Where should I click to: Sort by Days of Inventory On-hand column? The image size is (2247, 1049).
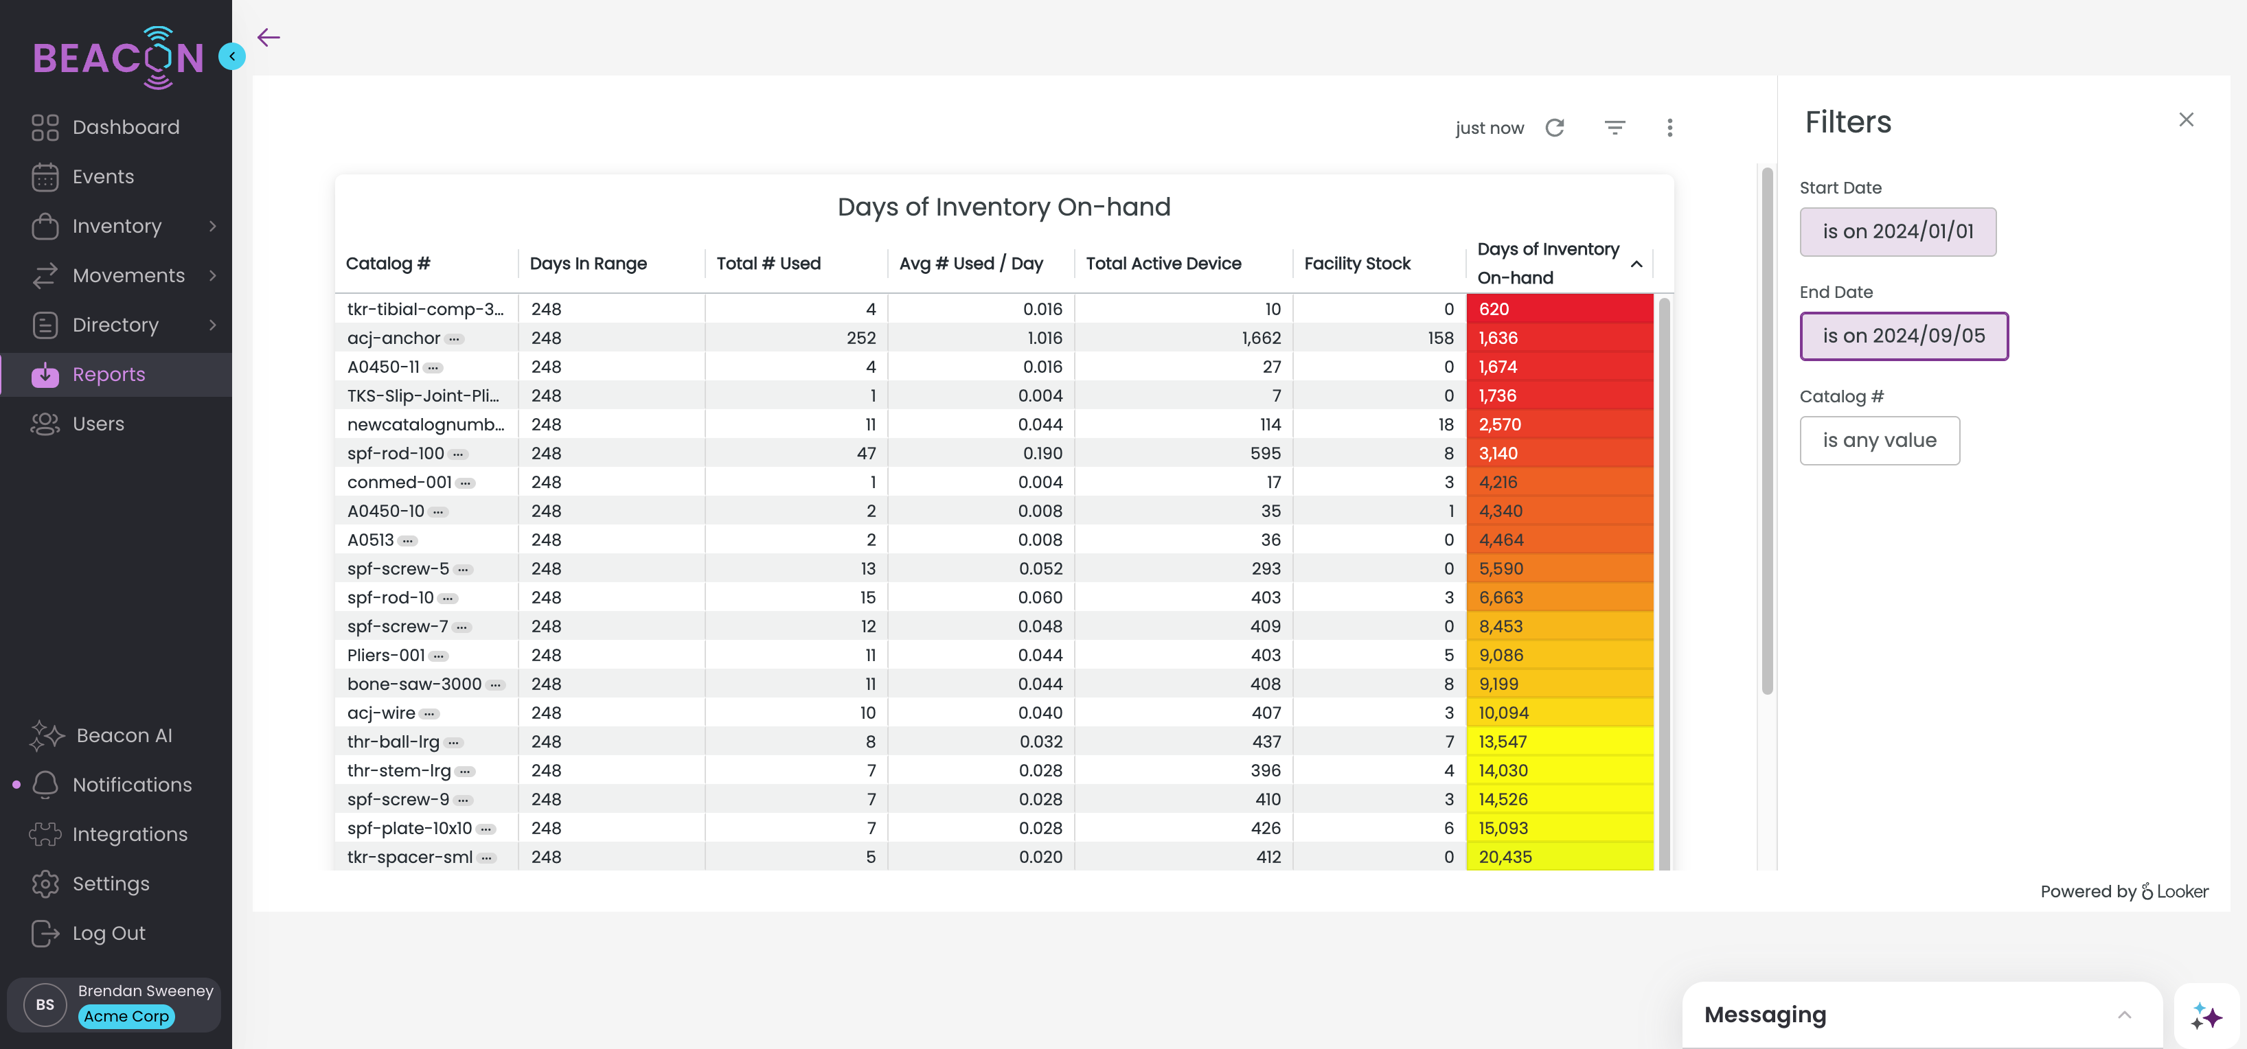coord(1547,264)
